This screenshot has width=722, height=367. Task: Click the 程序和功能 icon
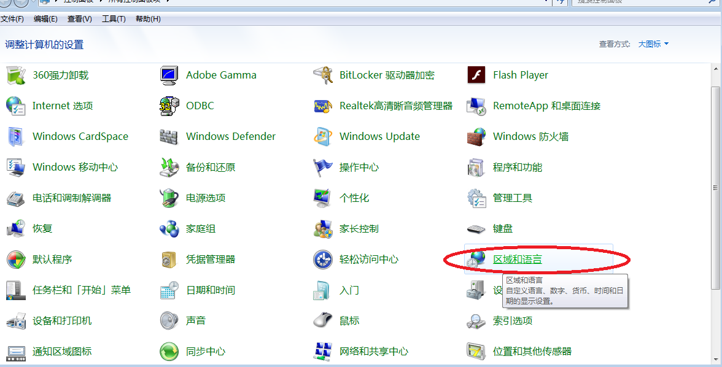coord(476,168)
